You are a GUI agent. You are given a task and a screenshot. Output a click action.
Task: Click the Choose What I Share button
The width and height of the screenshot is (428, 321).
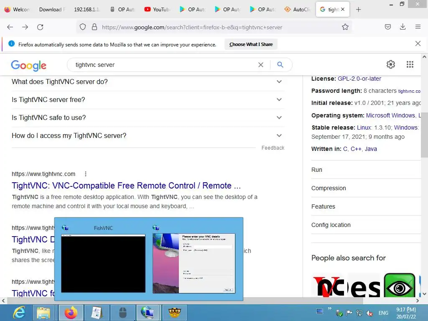pyautogui.click(x=251, y=44)
